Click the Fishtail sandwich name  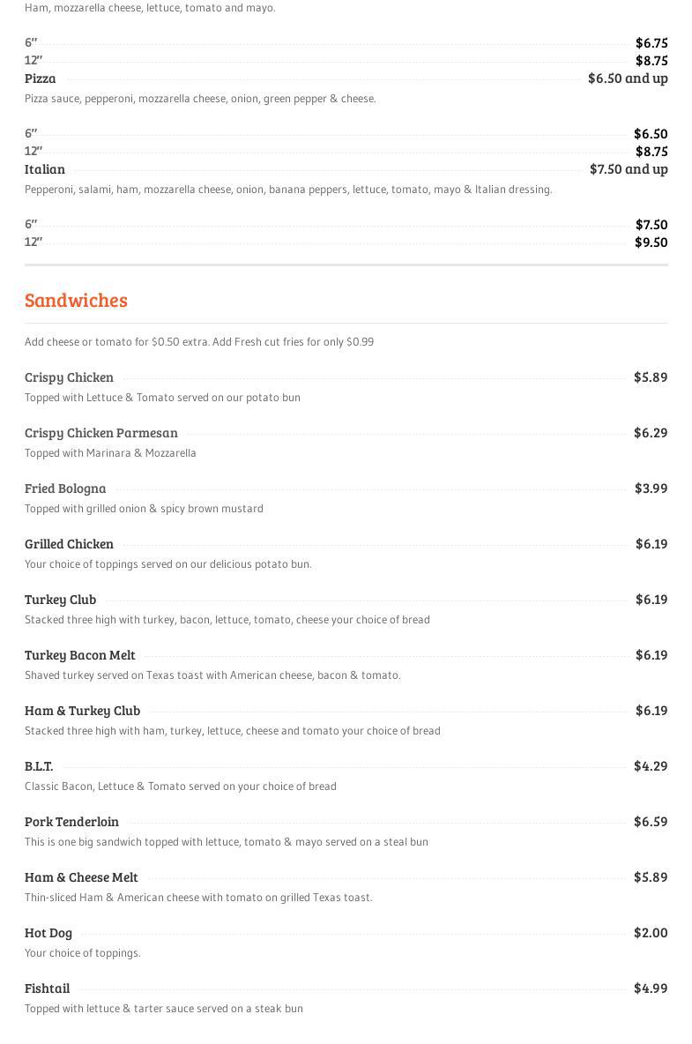pos(47,988)
